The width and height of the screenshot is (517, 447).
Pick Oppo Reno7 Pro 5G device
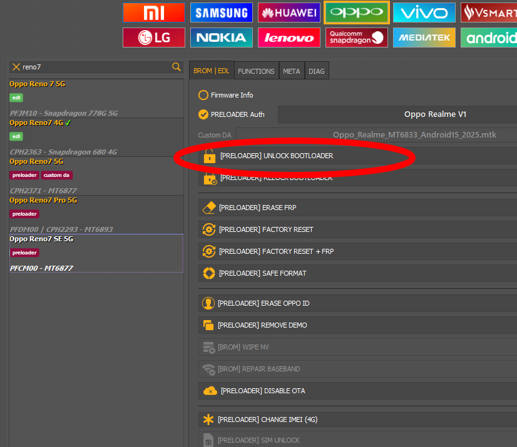coord(96,214)
